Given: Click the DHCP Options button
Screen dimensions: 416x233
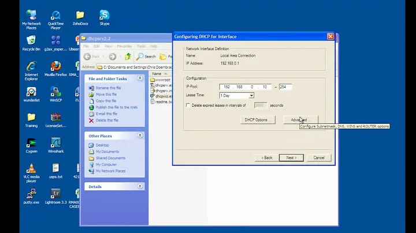Looking at the screenshot, I should (x=258, y=120).
